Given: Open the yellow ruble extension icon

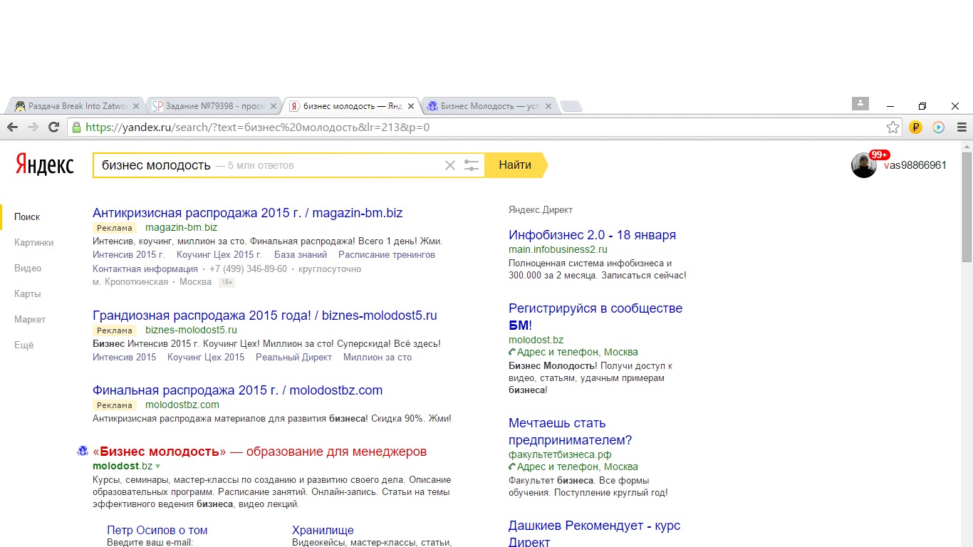Looking at the screenshot, I should point(915,127).
